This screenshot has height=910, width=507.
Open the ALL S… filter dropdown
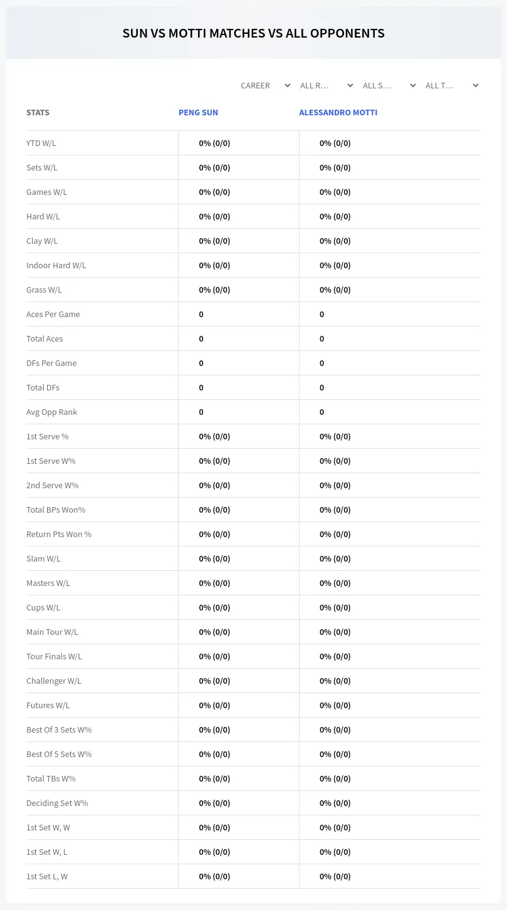[388, 86]
